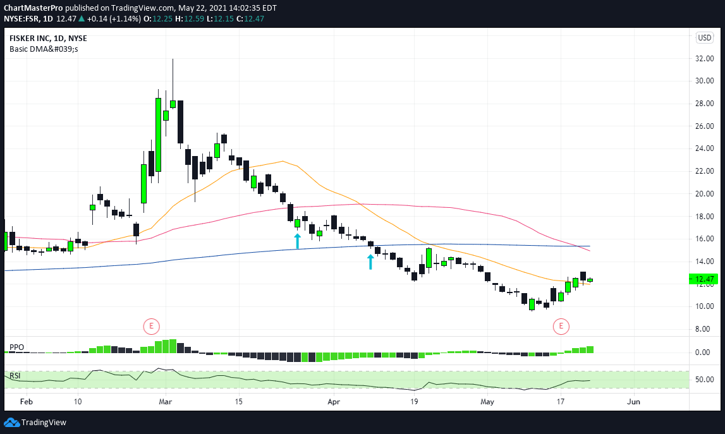This screenshot has height=434, width=725.
Task: Click the ChartMasterPro author name
Action: [34, 8]
